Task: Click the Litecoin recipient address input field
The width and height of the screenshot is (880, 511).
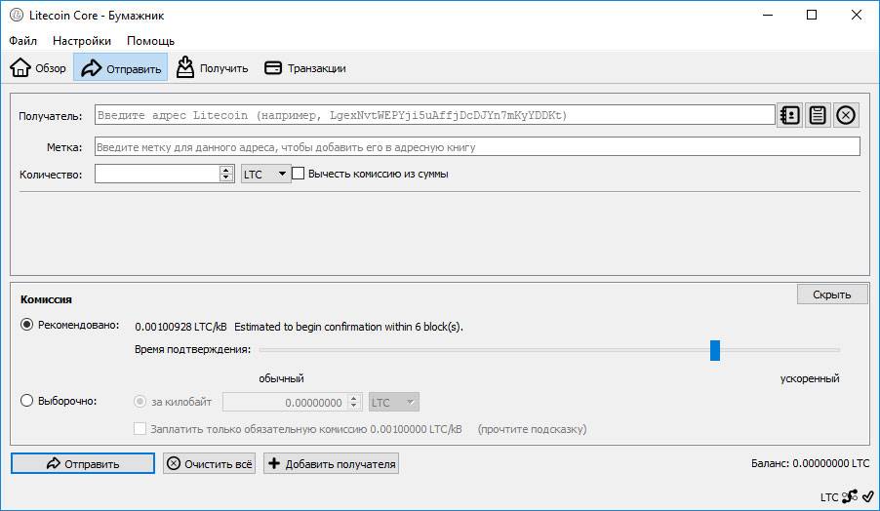Action: pyautogui.click(x=434, y=115)
